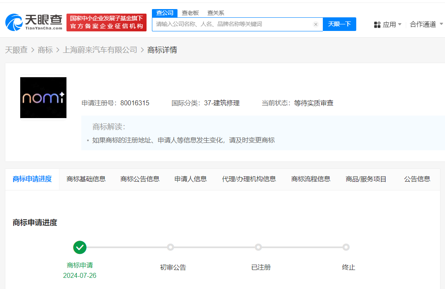Click the 终止 timeline node

pos(346,247)
